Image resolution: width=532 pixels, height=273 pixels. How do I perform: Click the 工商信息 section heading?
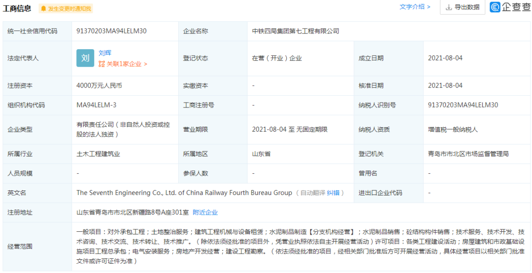click(17, 8)
